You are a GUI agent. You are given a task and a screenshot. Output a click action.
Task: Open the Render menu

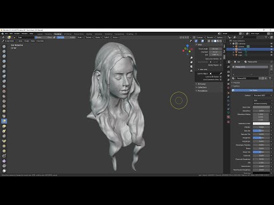[17, 34]
